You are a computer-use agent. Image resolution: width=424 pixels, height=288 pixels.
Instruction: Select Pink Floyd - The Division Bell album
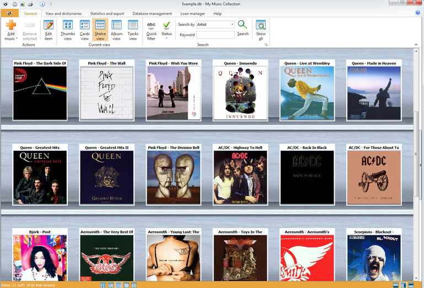click(173, 175)
